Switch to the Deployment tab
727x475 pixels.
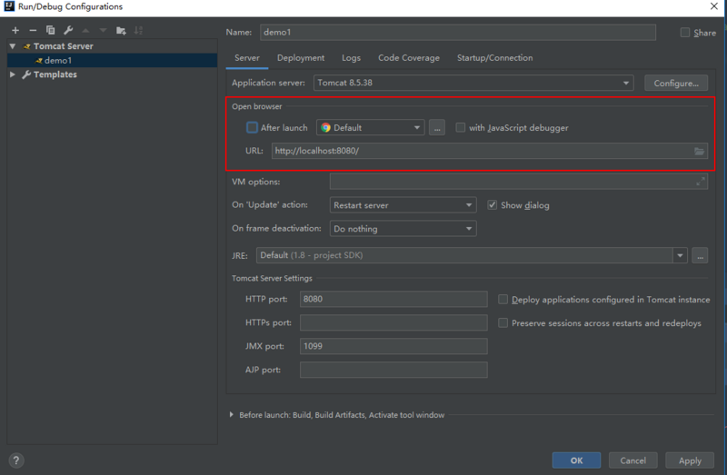[301, 58]
